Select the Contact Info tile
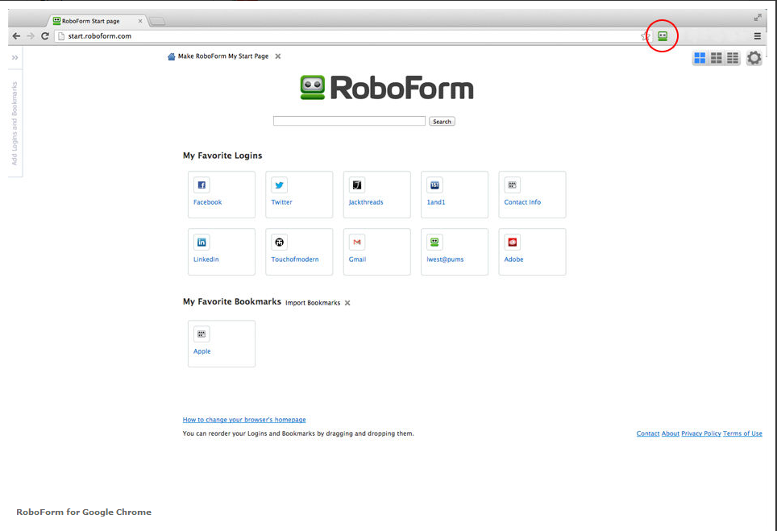The image size is (777, 531). (532, 195)
